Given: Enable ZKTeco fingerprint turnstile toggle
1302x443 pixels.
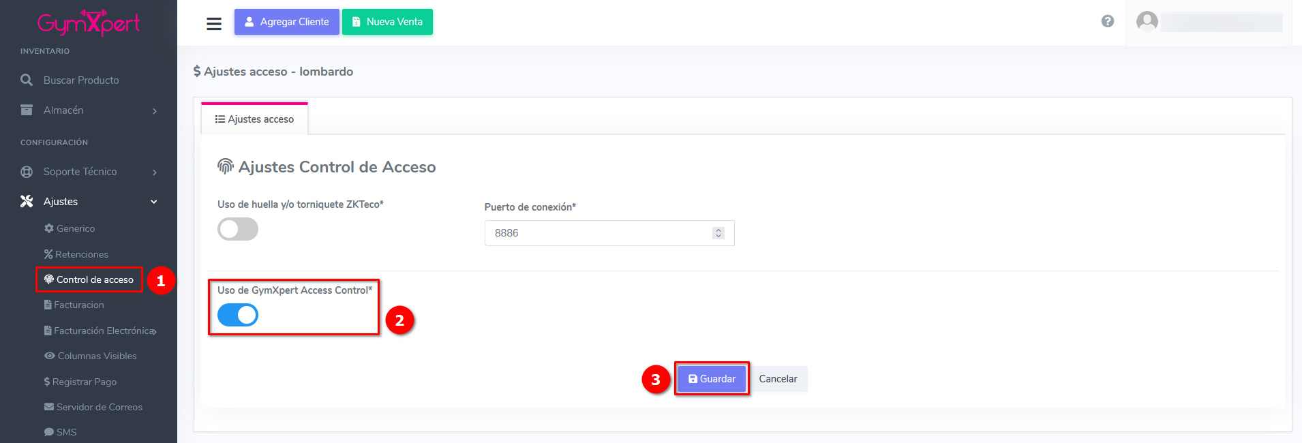Looking at the screenshot, I should (238, 229).
